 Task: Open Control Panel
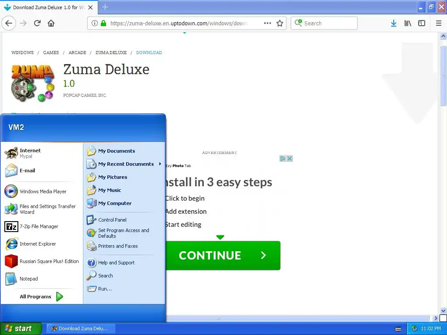(124, 220)
